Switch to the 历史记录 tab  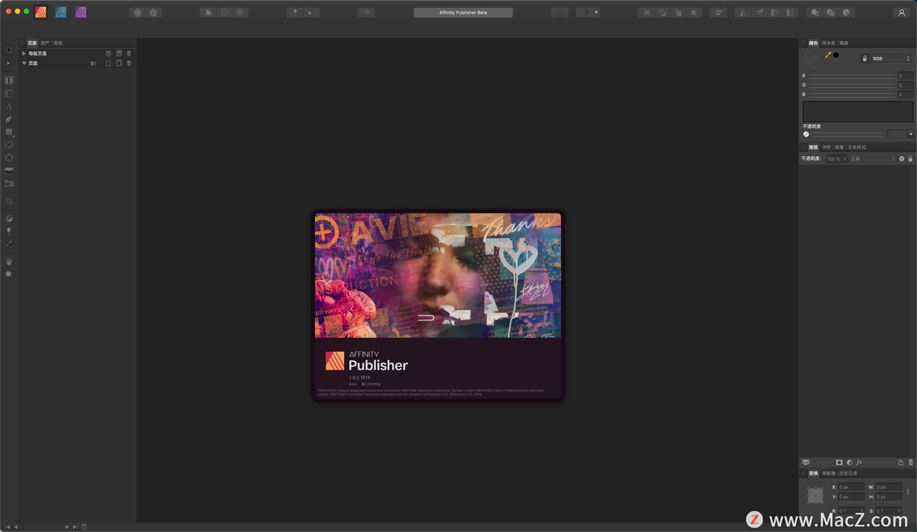(848, 473)
